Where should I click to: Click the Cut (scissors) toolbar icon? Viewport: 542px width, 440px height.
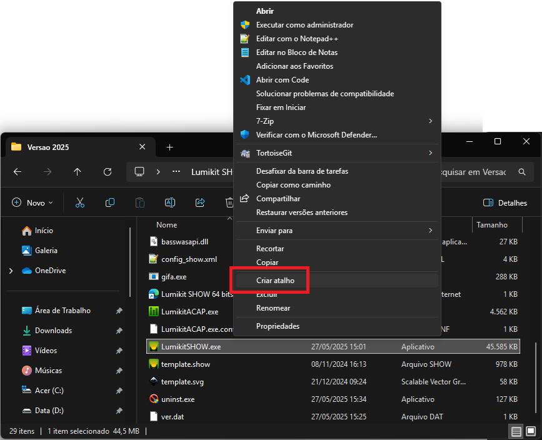80,202
